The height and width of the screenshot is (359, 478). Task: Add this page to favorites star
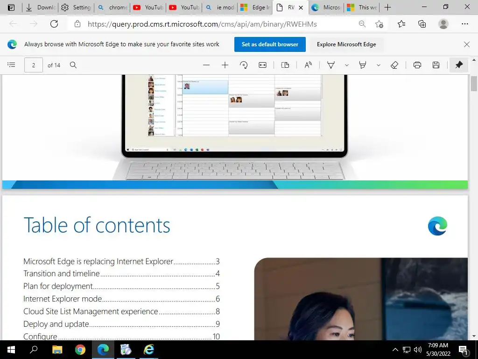pos(379,24)
